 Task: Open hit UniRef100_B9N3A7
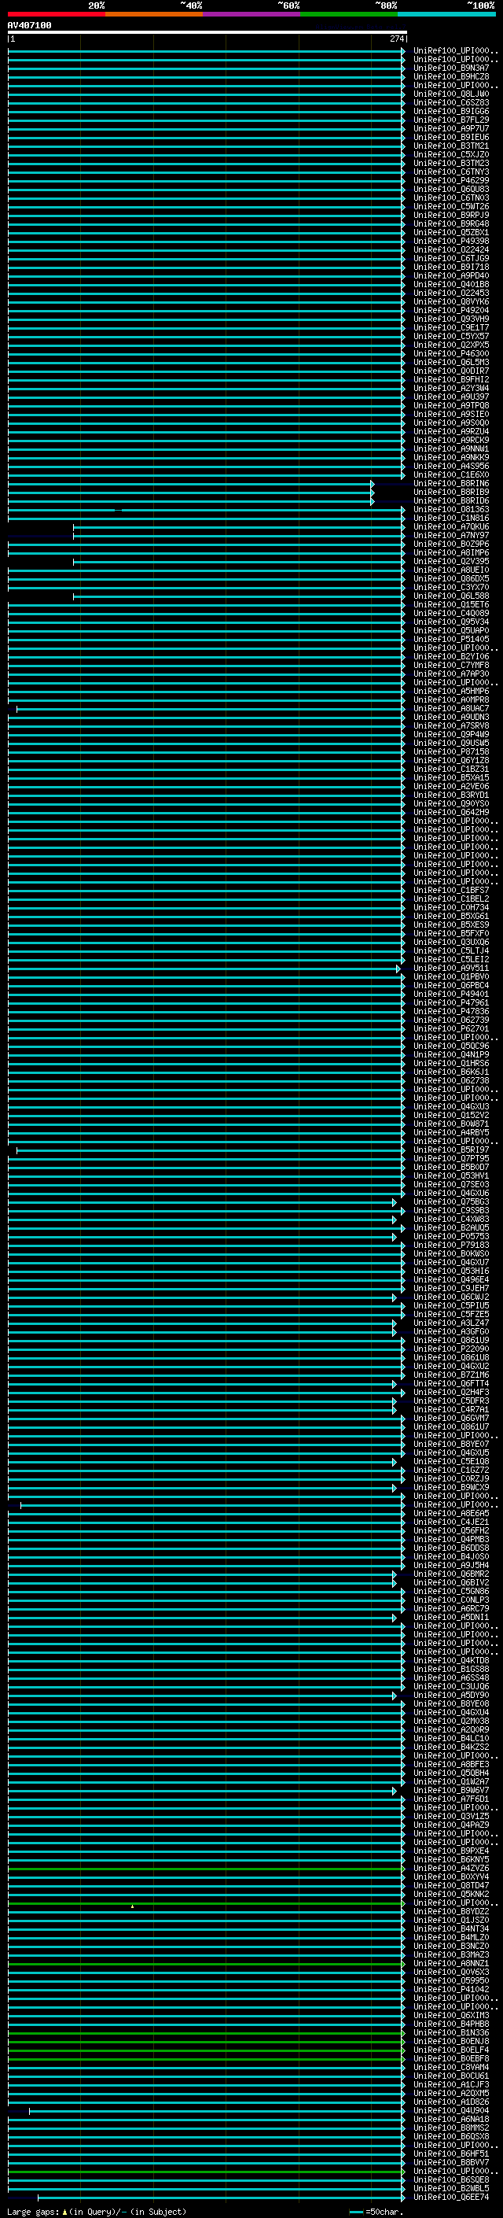(x=451, y=68)
